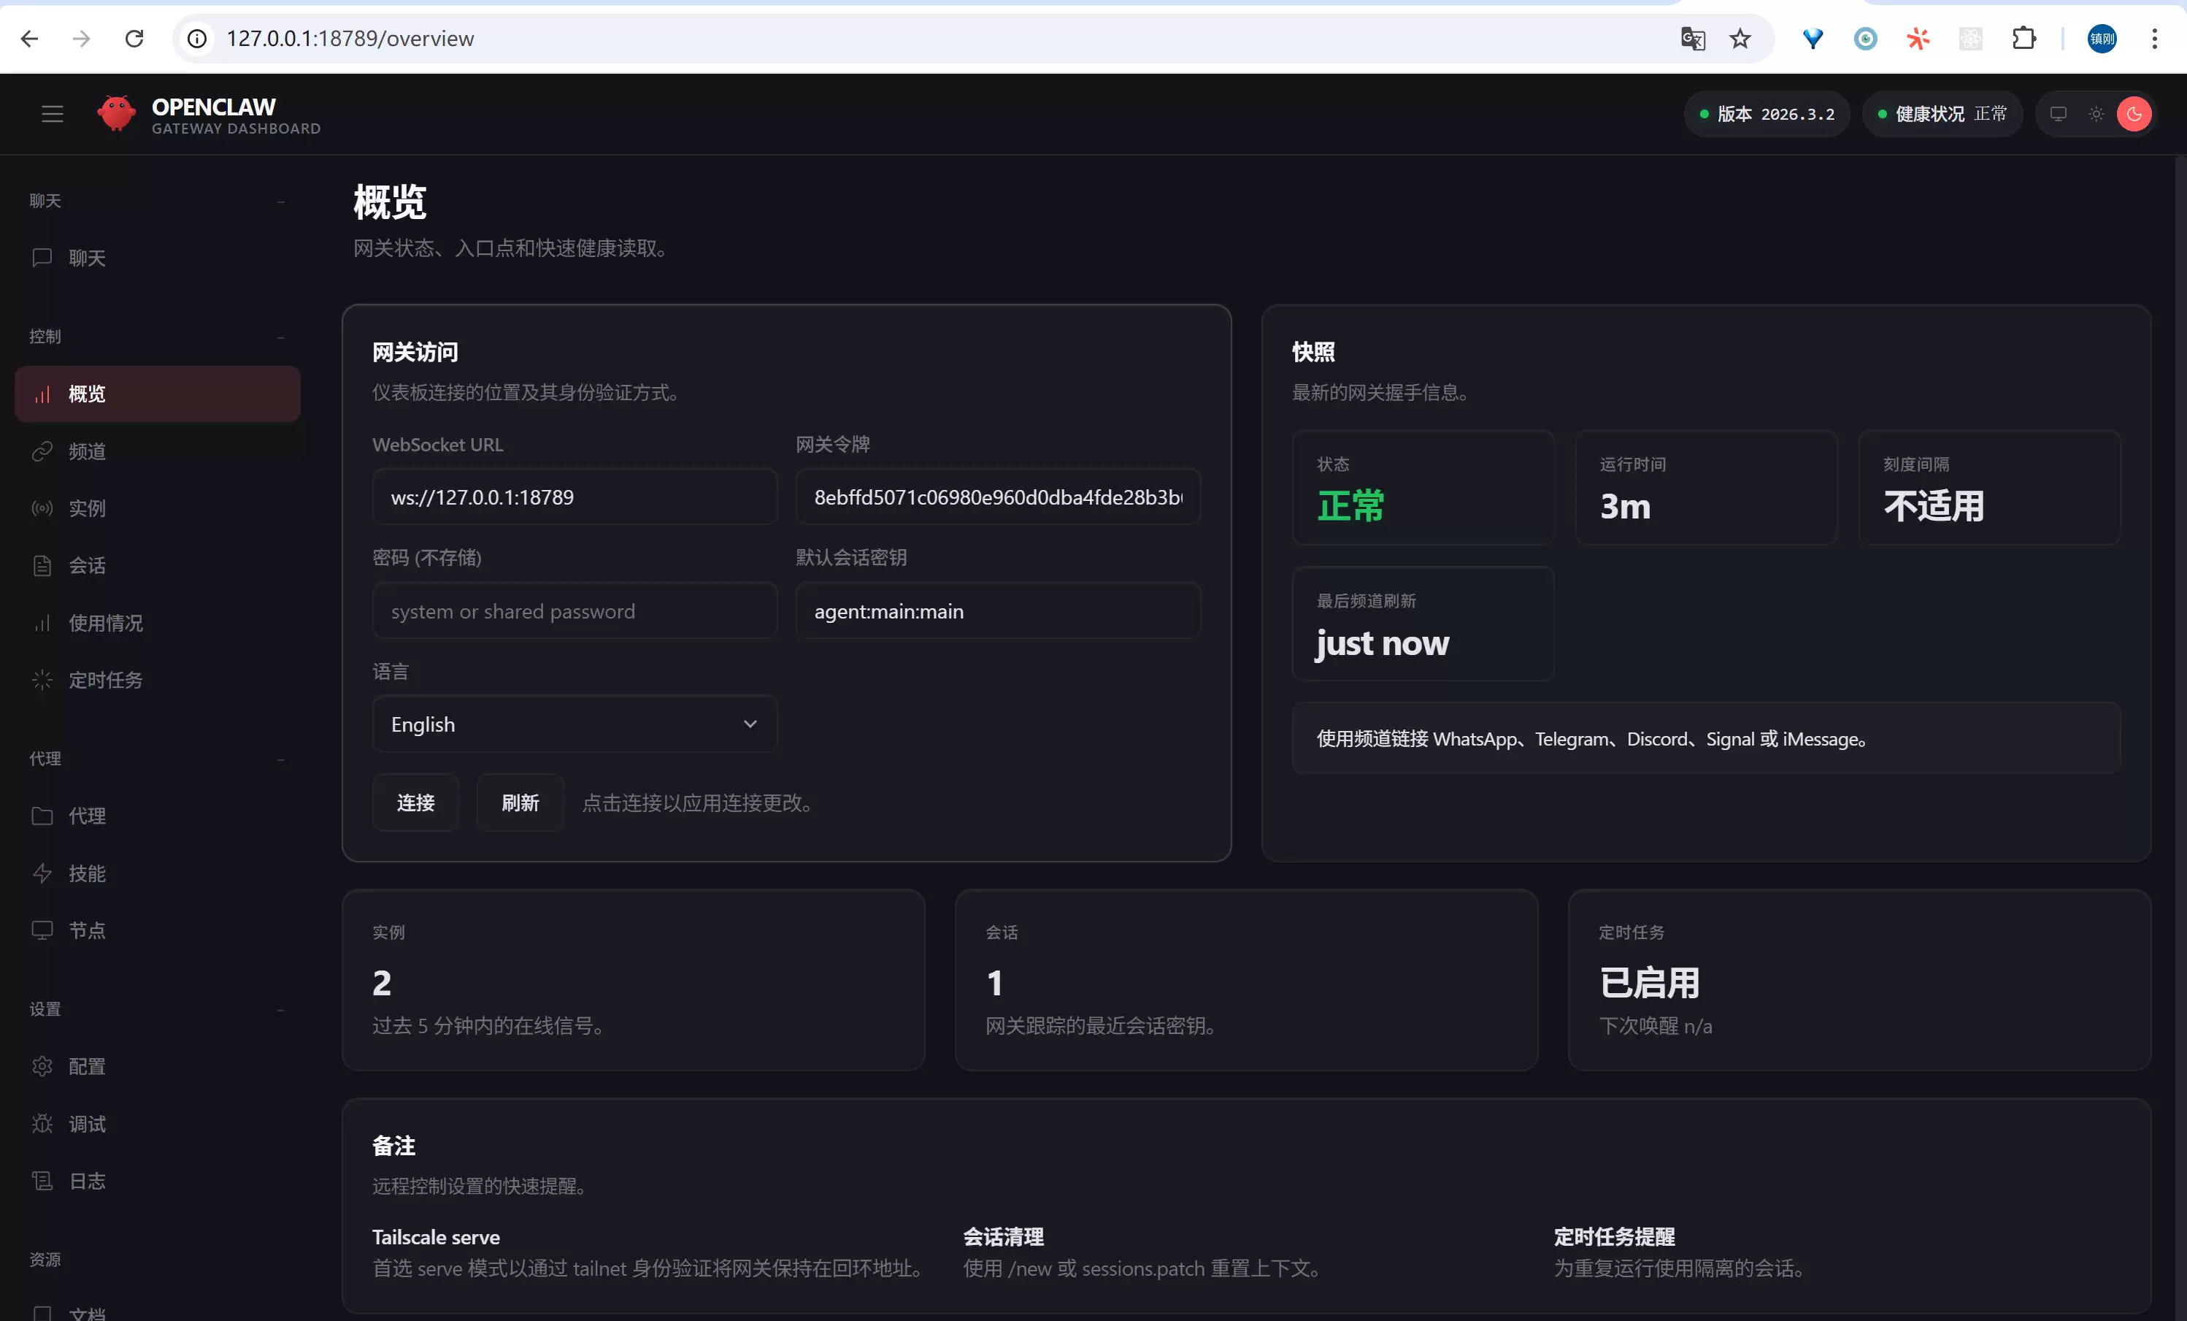Open the English language dropdown
This screenshot has height=1321, width=2187.
(573, 724)
